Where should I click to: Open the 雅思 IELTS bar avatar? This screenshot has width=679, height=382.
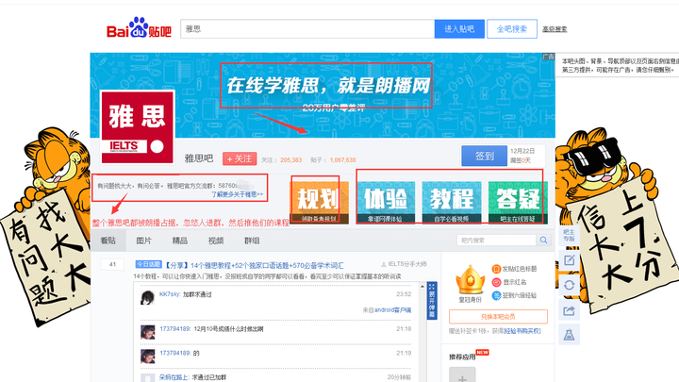click(138, 127)
